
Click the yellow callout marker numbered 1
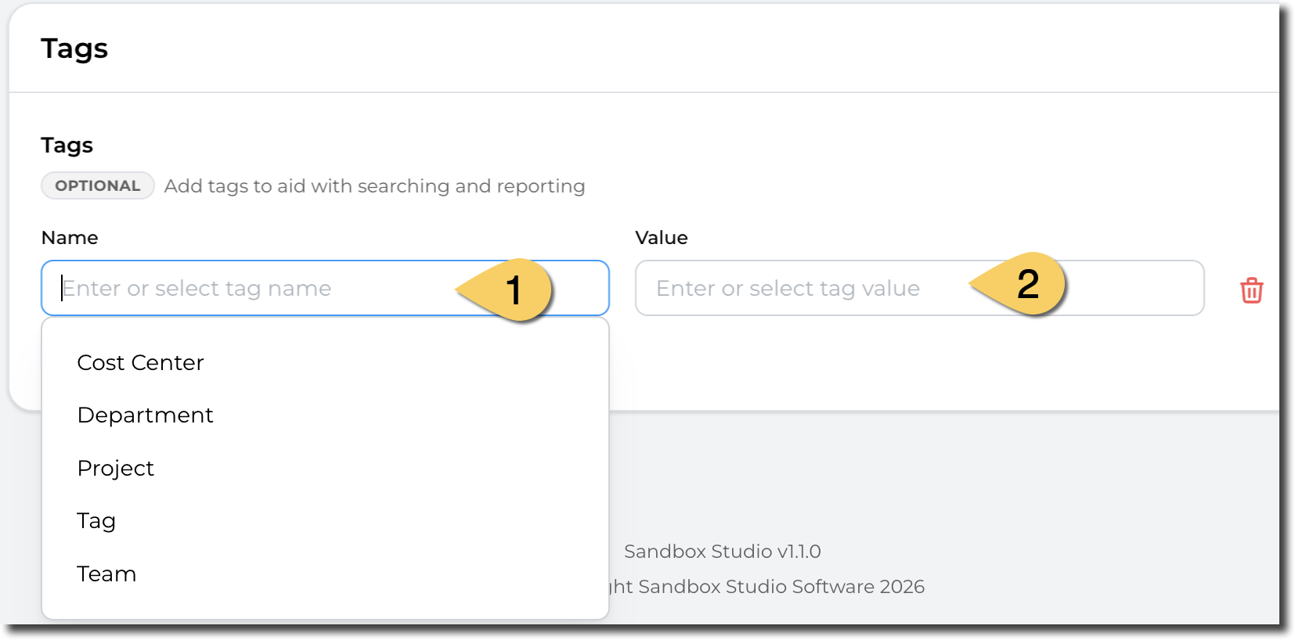pos(511,290)
